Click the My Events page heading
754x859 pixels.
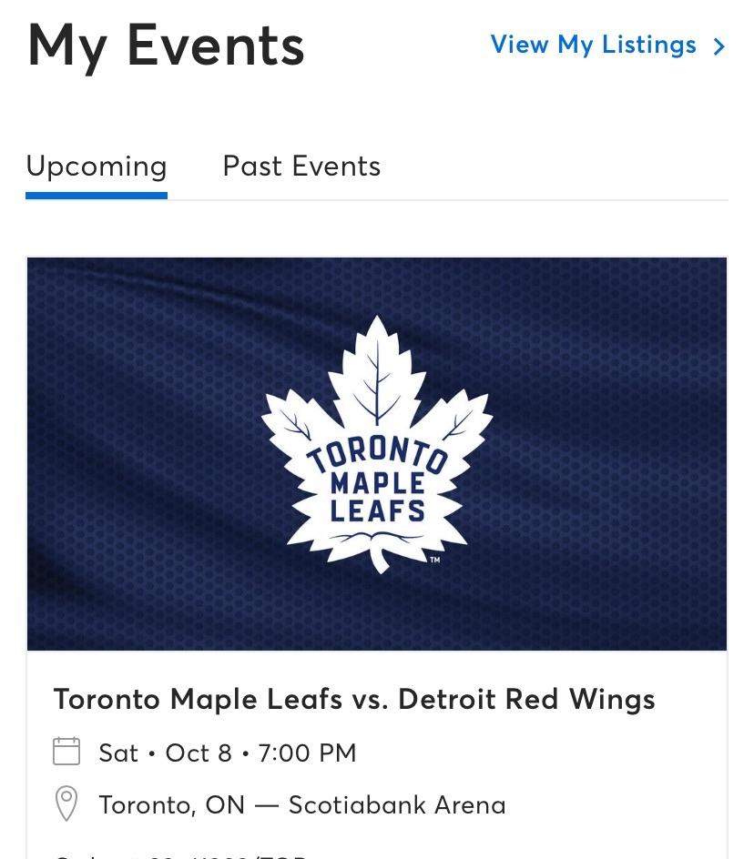166,45
